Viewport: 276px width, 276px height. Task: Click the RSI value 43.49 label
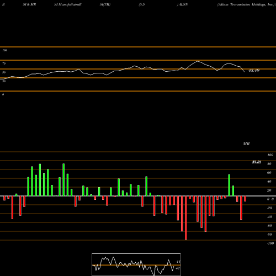click(254, 71)
